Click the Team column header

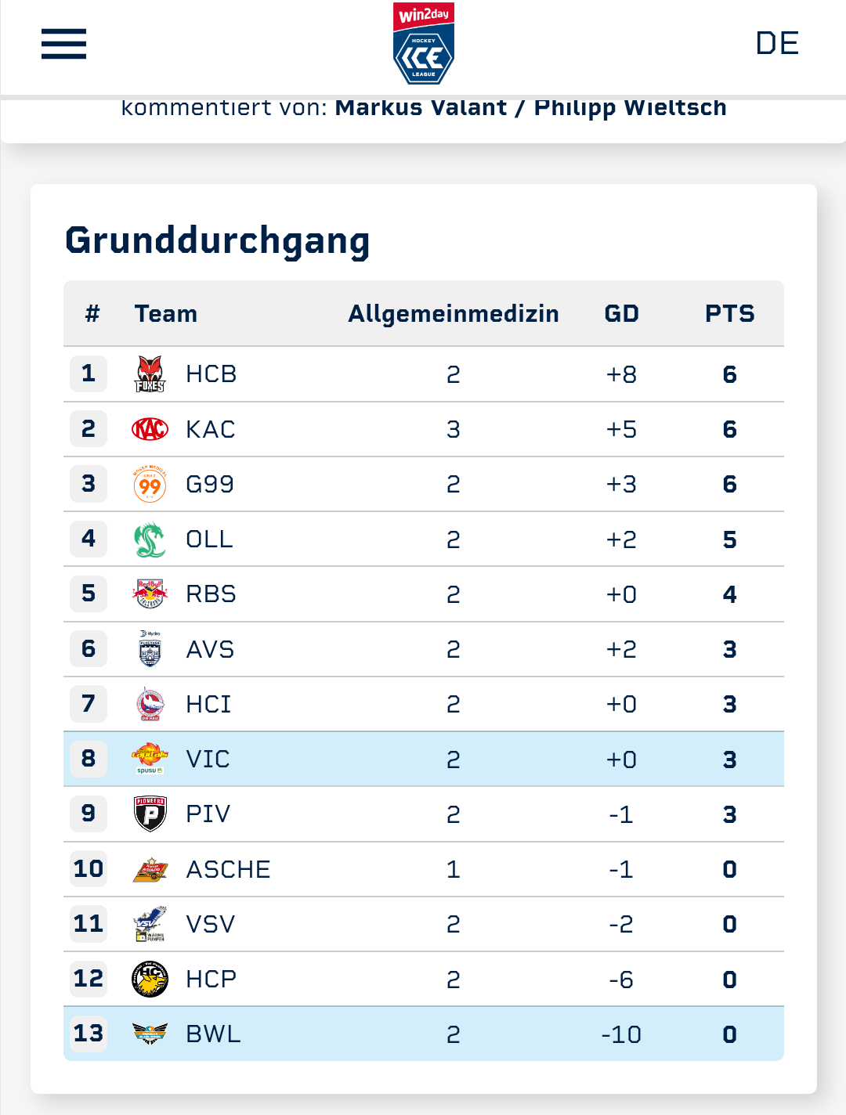[x=166, y=314]
